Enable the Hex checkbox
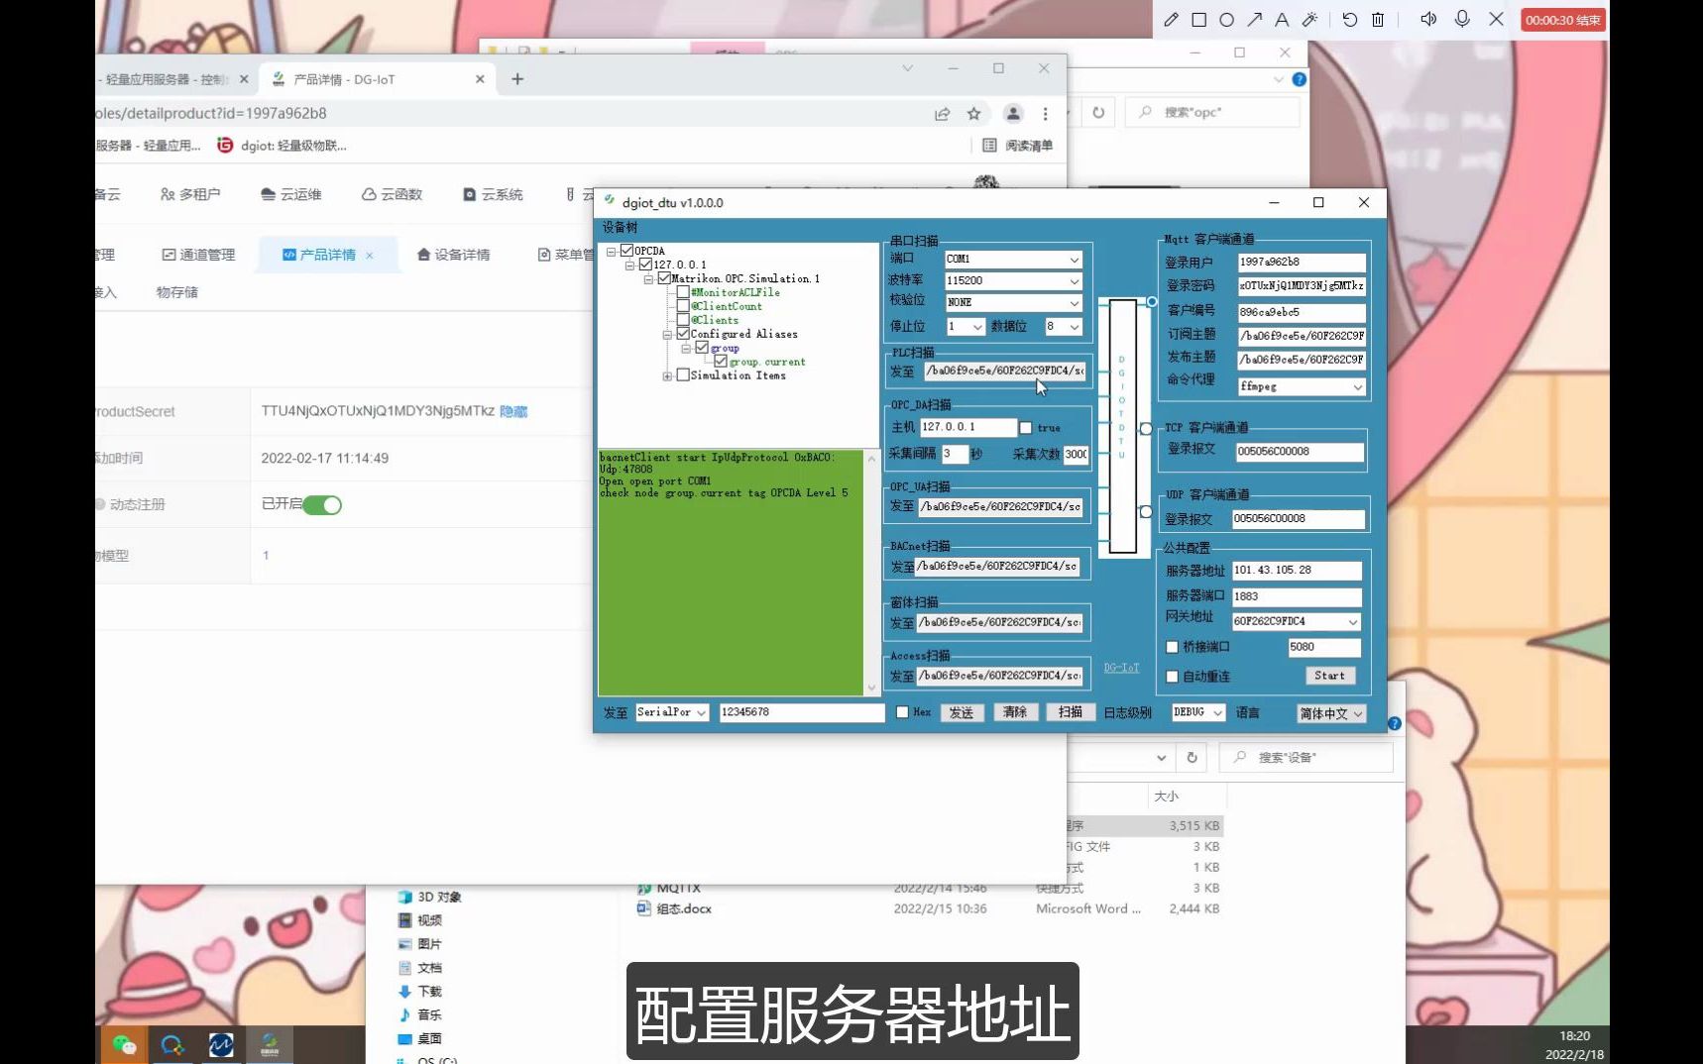 point(902,712)
